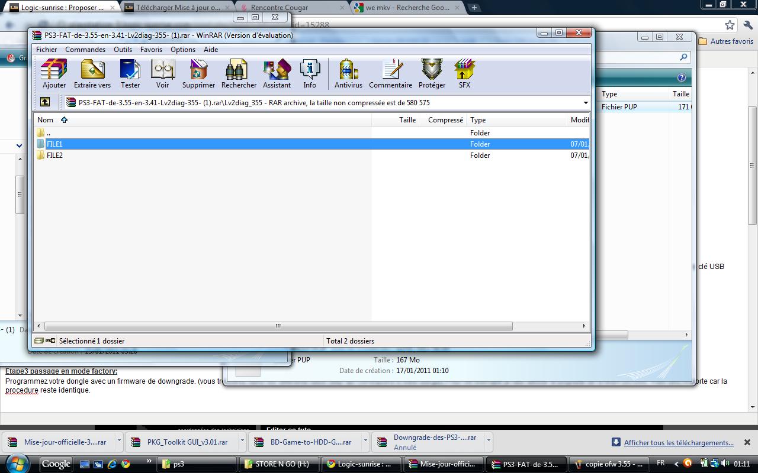This screenshot has height=473, width=758.
Task: Switch to ps3 taskbar window
Action: point(197,464)
